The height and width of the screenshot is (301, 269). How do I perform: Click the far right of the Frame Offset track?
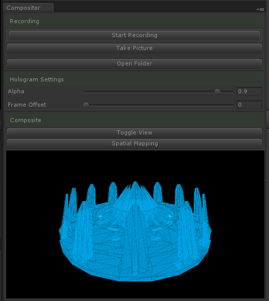coord(232,105)
